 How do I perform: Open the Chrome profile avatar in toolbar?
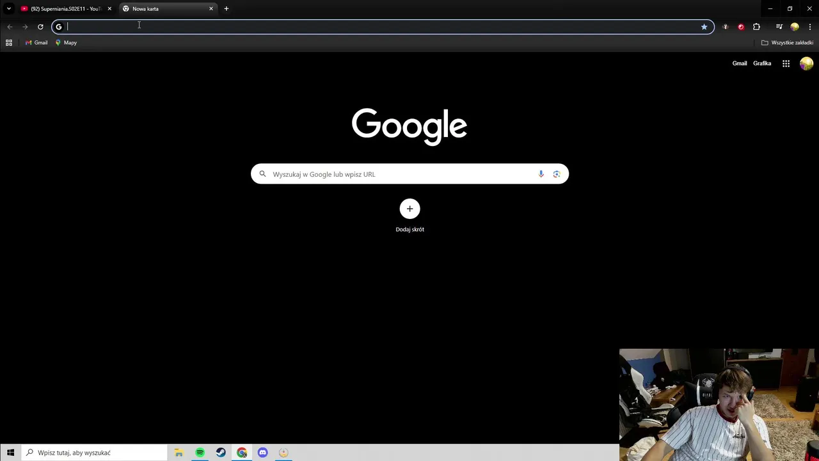pos(795,27)
